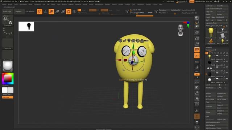Click the Zoom document icon
Image resolution: width=232 pixels, height=130 pixels.
click(197, 32)
